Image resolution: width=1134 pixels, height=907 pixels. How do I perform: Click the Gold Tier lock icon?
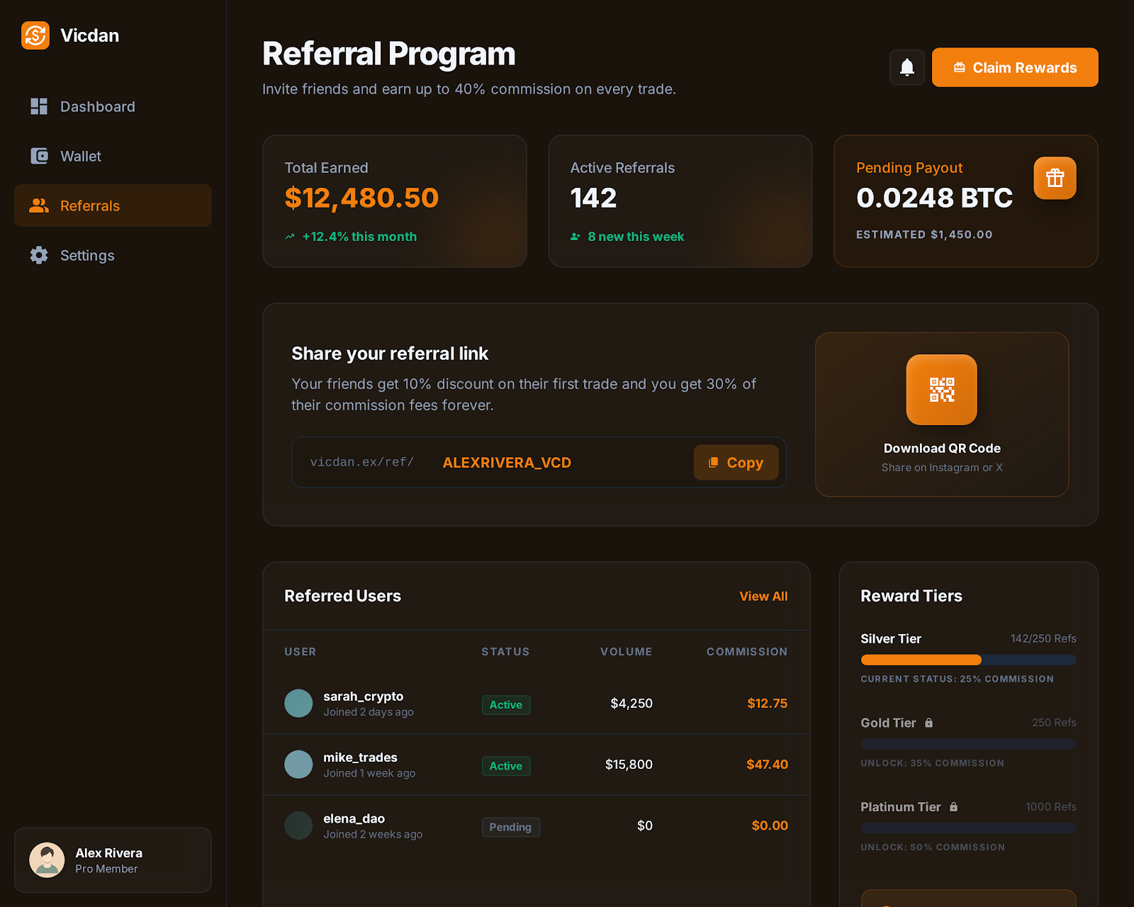[x=928, y=723]
